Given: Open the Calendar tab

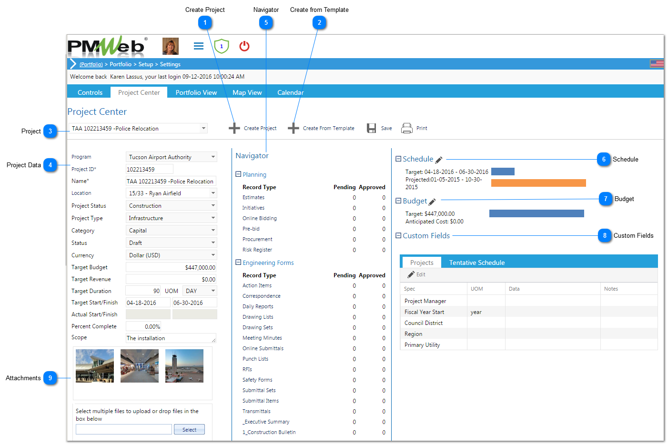Looking at the screenshot, I should click(291, 92).
